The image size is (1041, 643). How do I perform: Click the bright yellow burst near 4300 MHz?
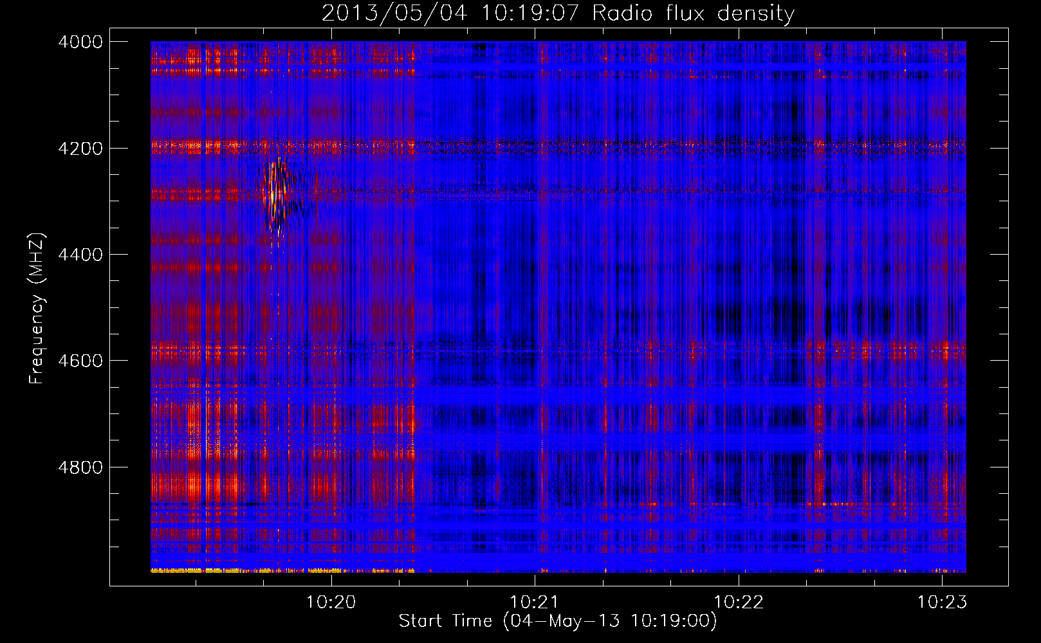click(276, 194)
